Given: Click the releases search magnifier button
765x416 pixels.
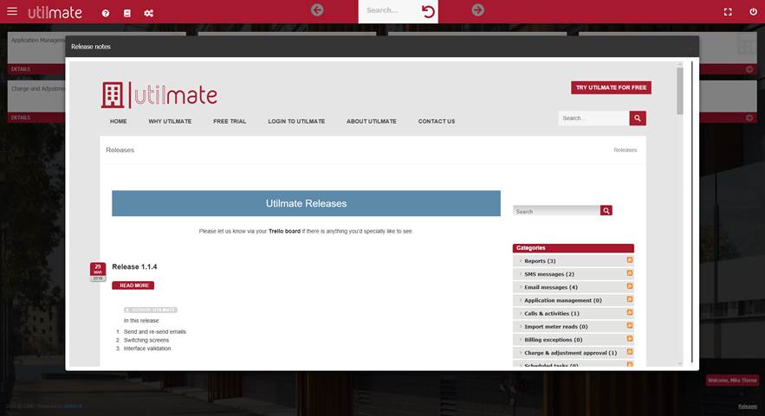Looking at the screenshot, I should click(606, 210).
